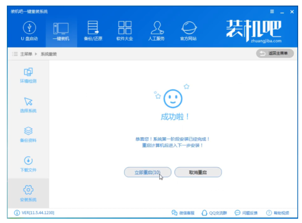Image resolution: width=302 pixels, height=223 pixels.
Task: Open the U盘启动 tool
Action: pyautogui.click(x=29, y=31)
